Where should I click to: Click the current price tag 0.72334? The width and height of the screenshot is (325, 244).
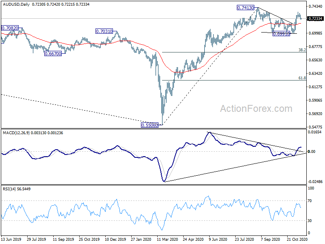(315, 19)
